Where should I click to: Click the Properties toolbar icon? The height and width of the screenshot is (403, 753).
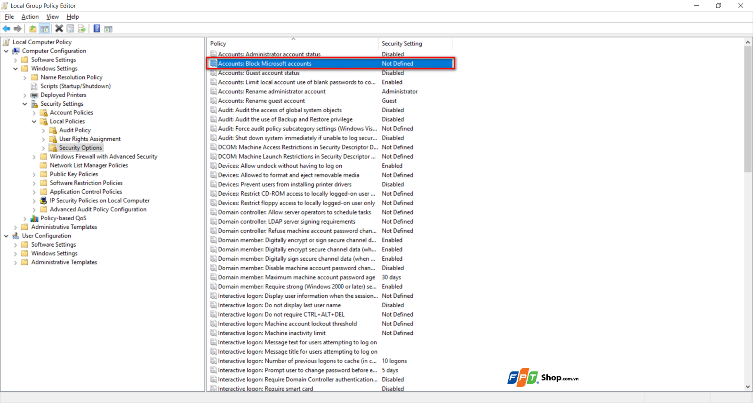click(70, 29)
